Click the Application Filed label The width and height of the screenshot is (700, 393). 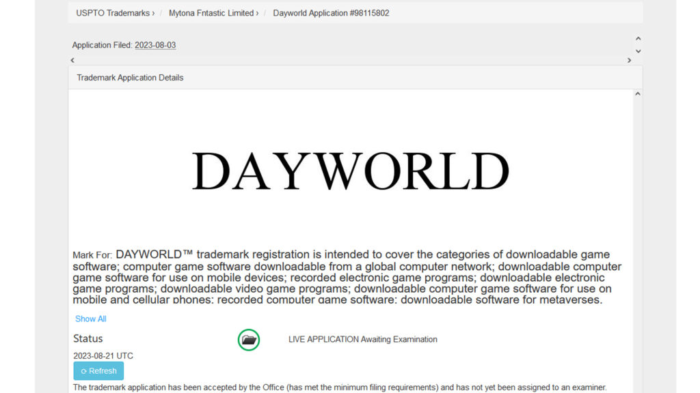click(x=102, y=45)
